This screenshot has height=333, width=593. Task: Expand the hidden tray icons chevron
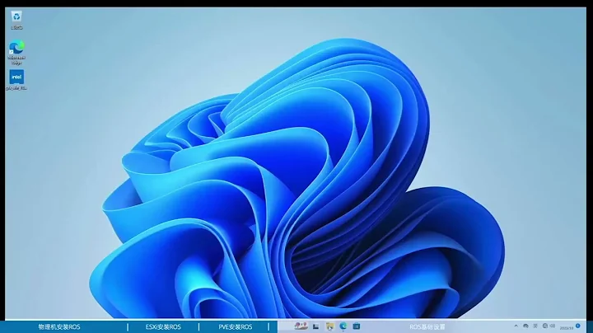point(516,326)
